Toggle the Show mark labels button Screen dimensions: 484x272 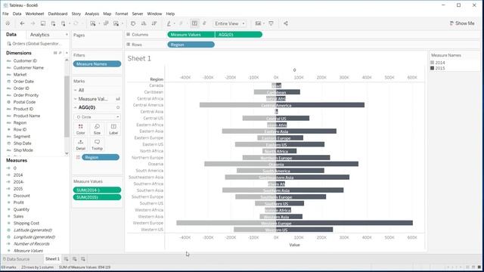pos(194,23)
